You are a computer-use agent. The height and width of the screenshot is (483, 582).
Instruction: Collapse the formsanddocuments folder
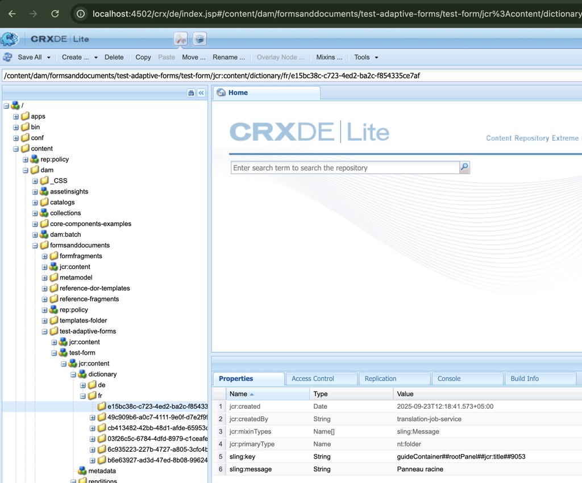click(x=35, y=245)
